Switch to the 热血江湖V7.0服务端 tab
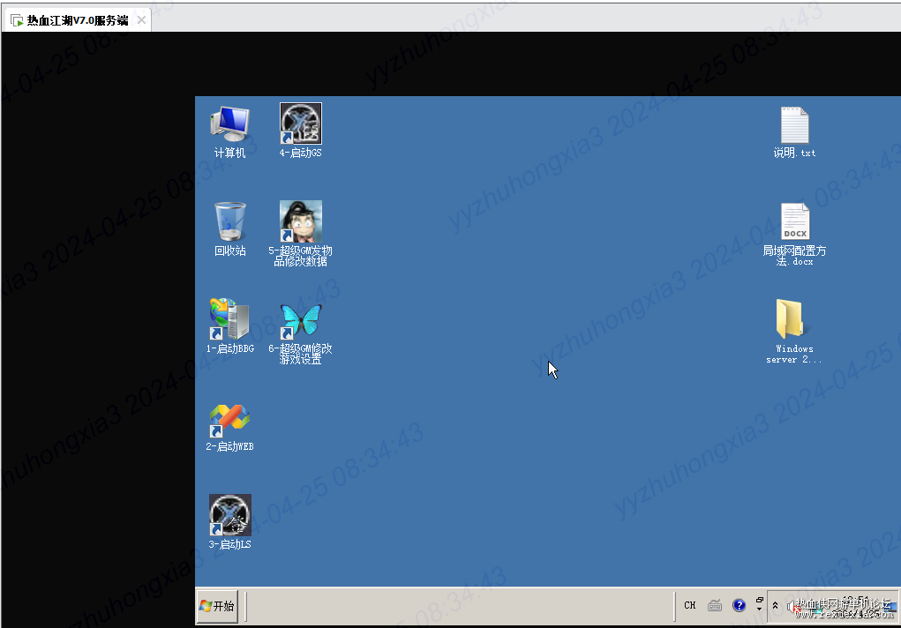The height and width of the screenshot is (628, 901). [x=77, y=20]
